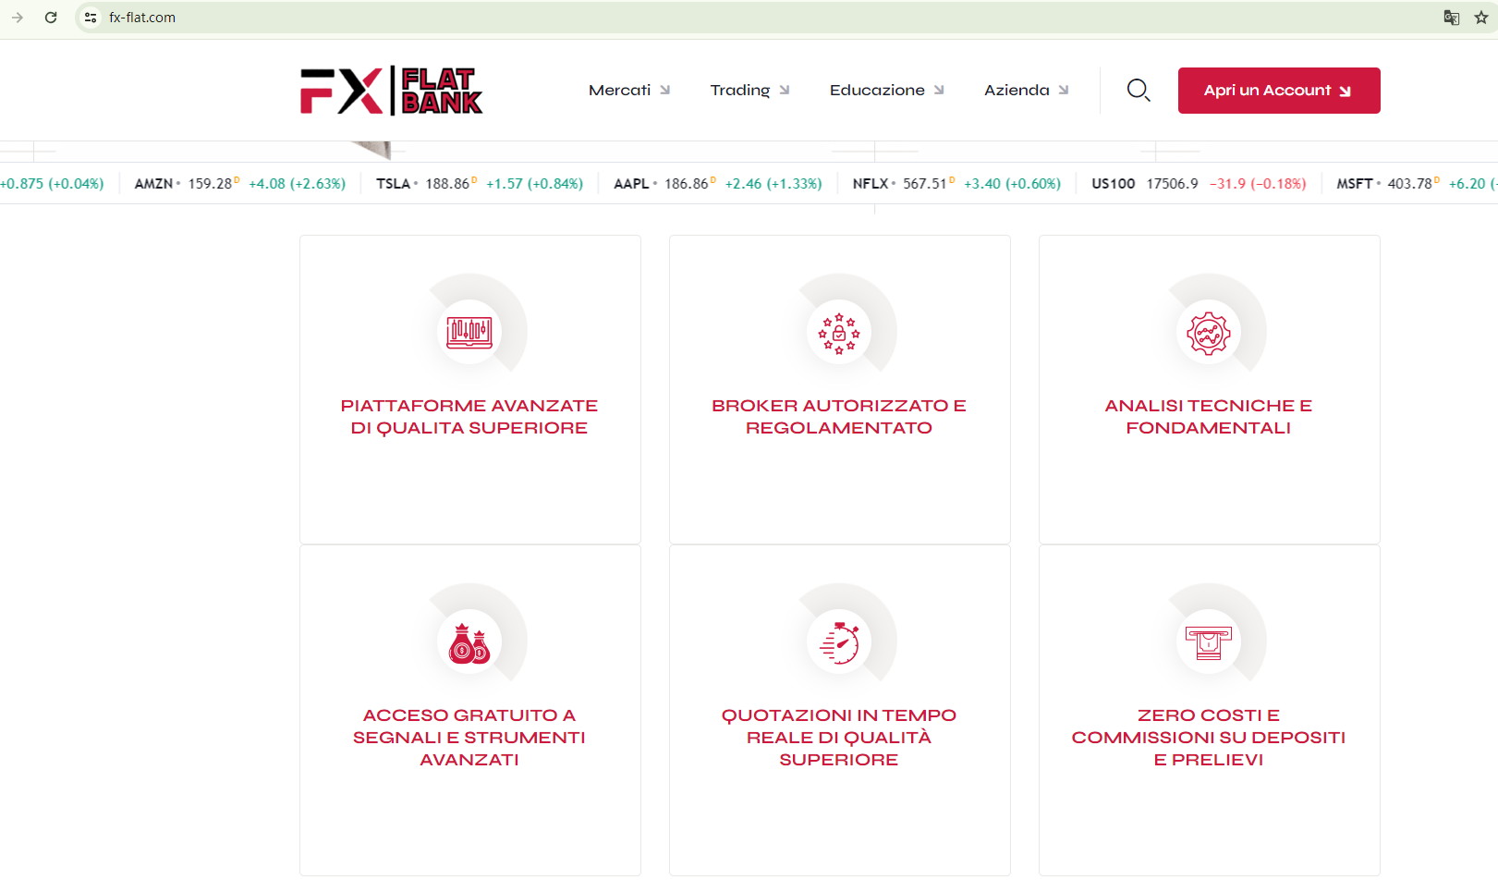Click AMZN change value +4.08 (+2.63%)
The image size is (1498, 892).
[298, 184]
